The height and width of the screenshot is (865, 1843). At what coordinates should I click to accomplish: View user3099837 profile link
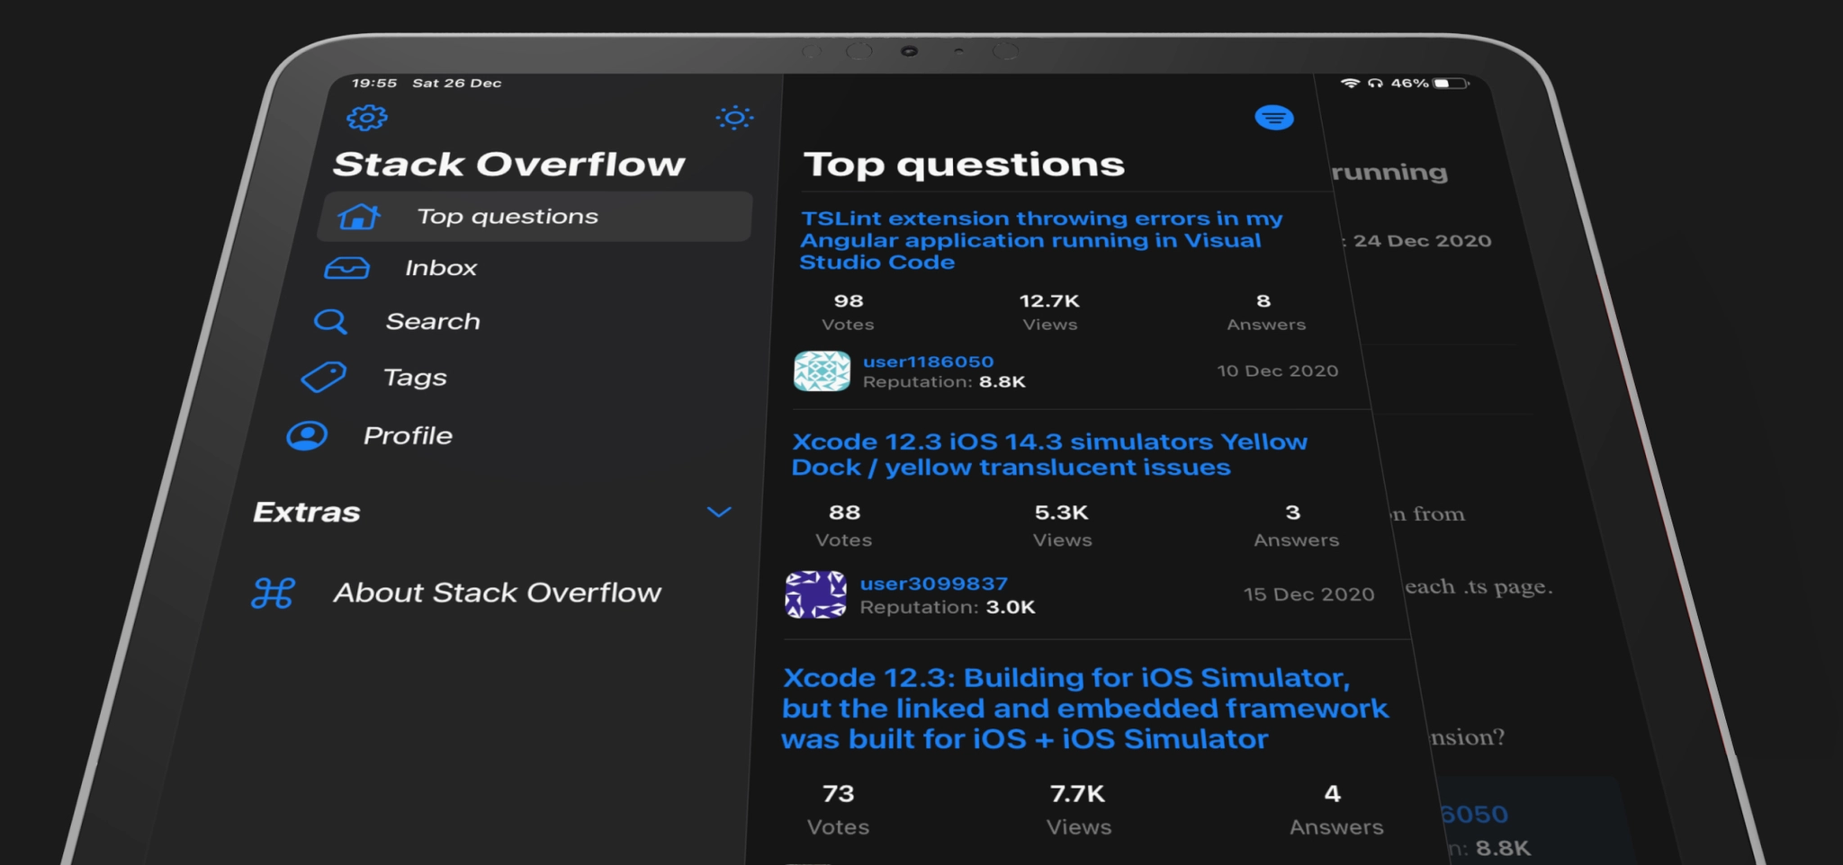coord(933,584)
